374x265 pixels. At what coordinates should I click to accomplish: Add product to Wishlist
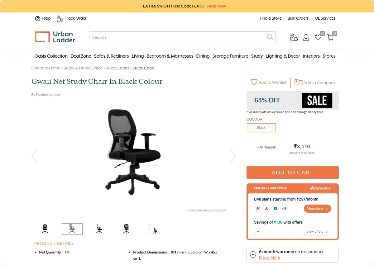pos(268,82)
